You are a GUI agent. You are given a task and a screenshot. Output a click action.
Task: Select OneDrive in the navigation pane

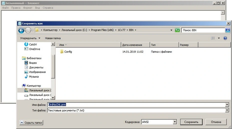tap(34, 49)
